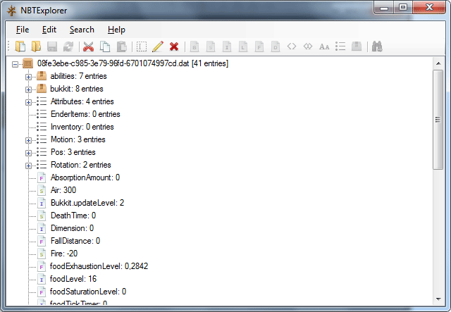
Task: Click the Delete red X icon
Action: tap(174, 46)
